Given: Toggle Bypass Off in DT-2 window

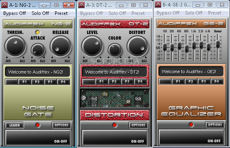Looking at the screenshot, I should point(92,13).
